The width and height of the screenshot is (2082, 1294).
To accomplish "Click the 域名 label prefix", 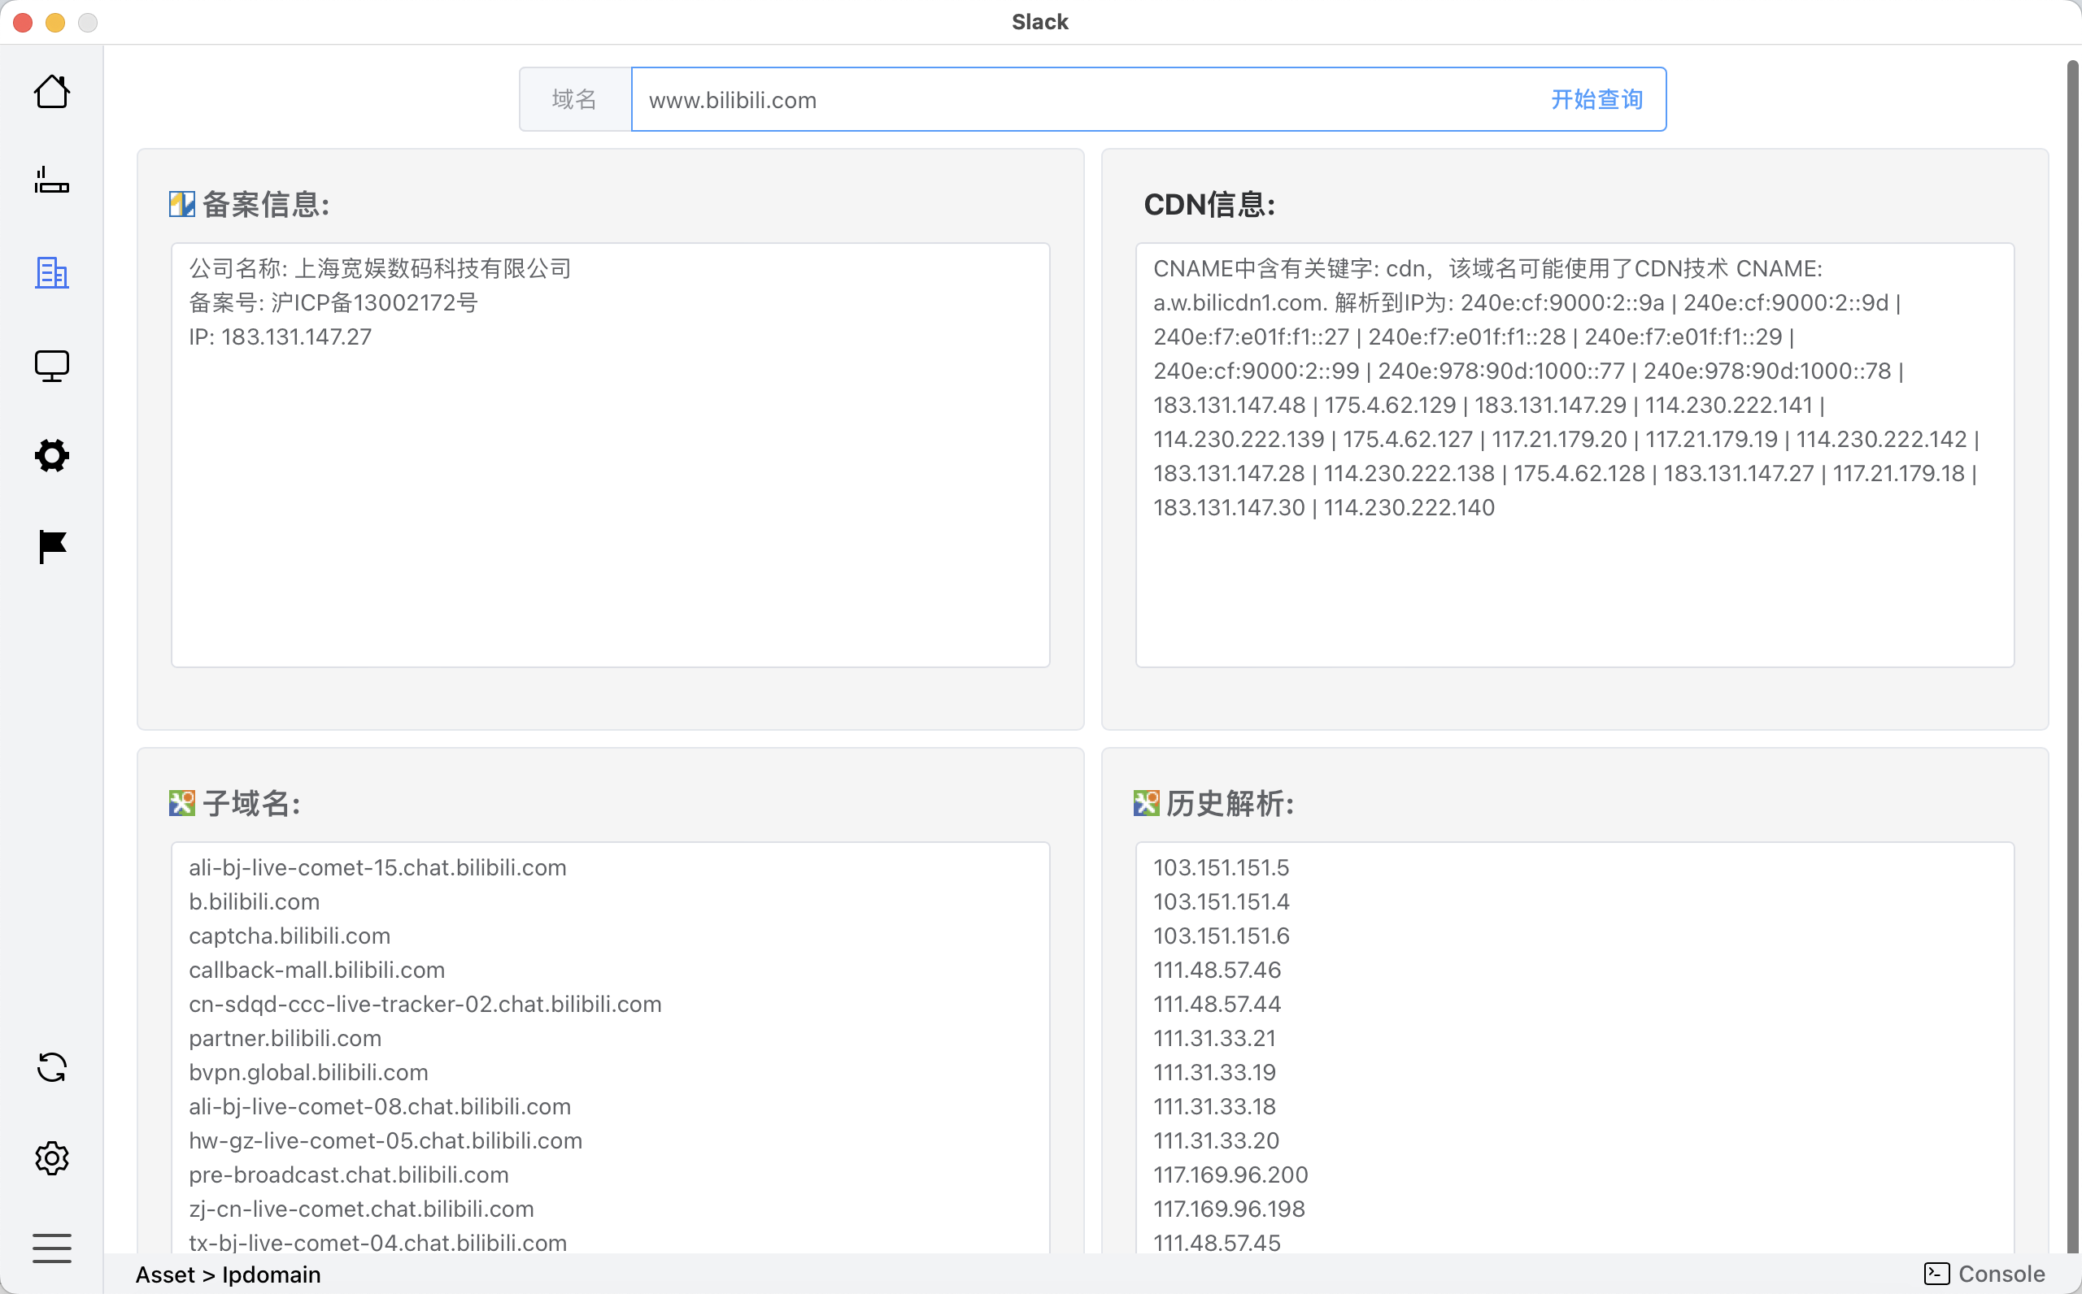I will click(x=574, y=99).
